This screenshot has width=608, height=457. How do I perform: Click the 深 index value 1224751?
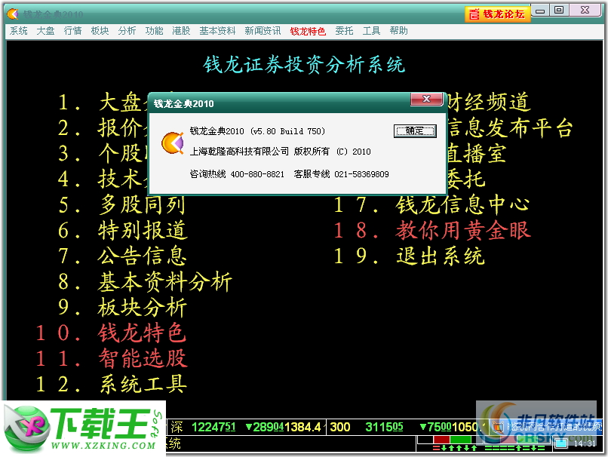coord(213,427)
